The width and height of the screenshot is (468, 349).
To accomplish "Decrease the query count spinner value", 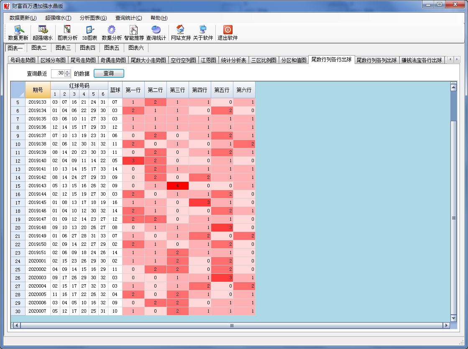I will coord(68,75).
